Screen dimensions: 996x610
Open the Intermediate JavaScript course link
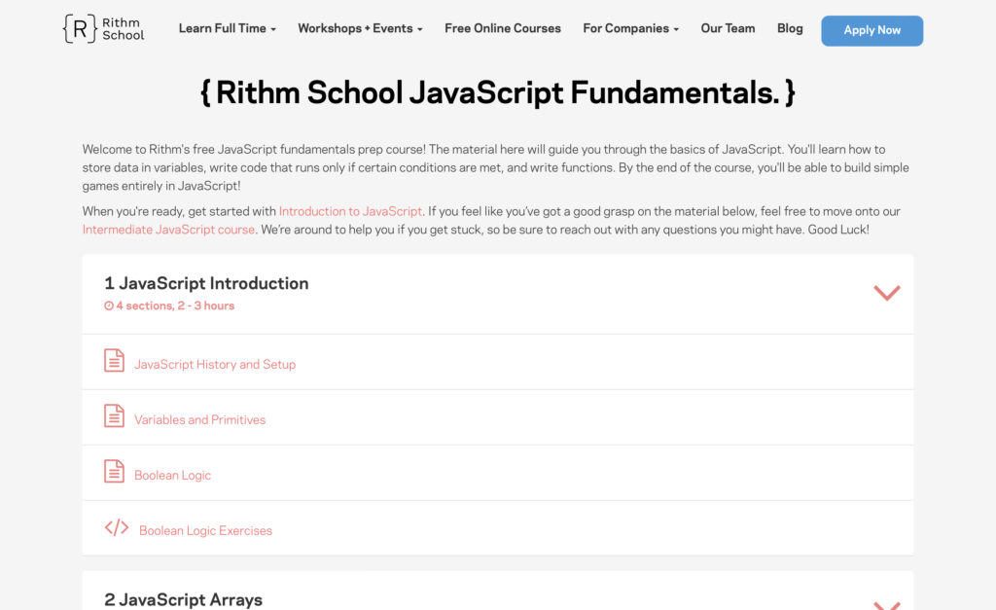point(168,230)
